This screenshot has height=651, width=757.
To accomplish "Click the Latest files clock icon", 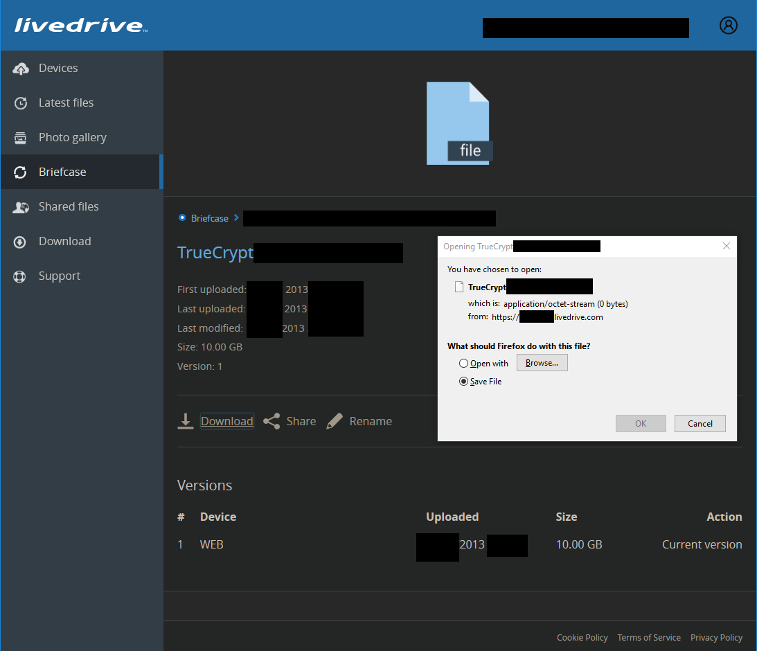I will pos(20,103).
